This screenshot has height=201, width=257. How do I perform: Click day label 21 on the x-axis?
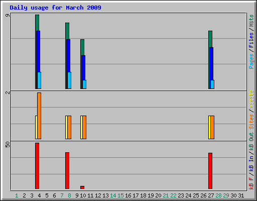[x=166, y=195]
